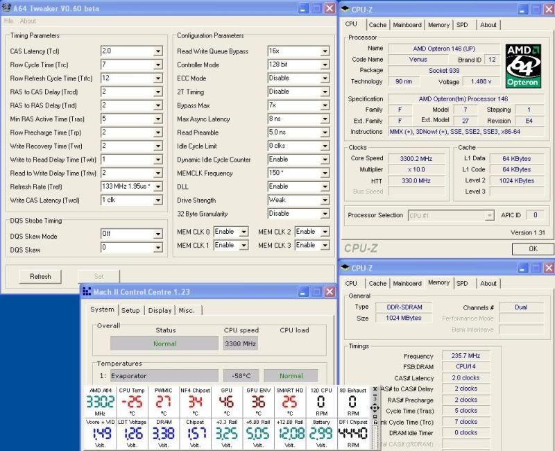The height and width of the screenshot is (451, 555).
Task: Open the CAS Latency (Tcl) dropdown
Action: 158,51
